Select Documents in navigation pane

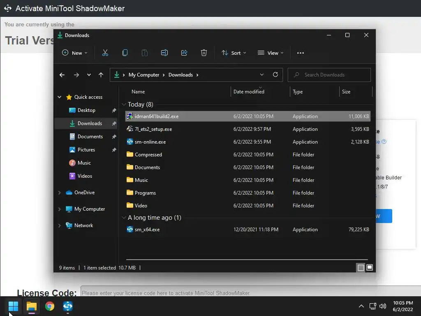[x=86, y=137]
